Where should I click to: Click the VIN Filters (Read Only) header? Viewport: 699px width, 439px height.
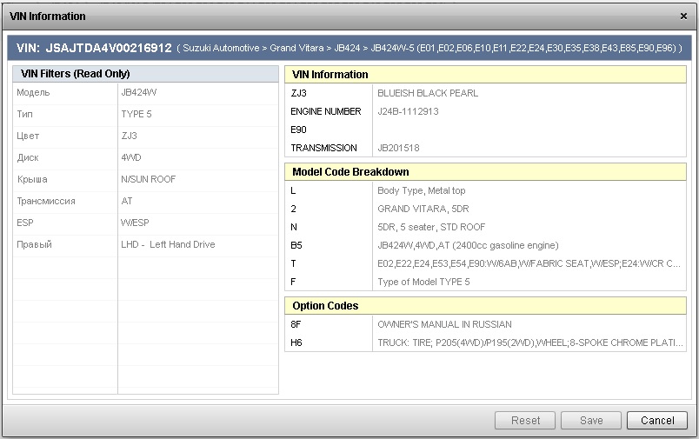pos(146,74)
